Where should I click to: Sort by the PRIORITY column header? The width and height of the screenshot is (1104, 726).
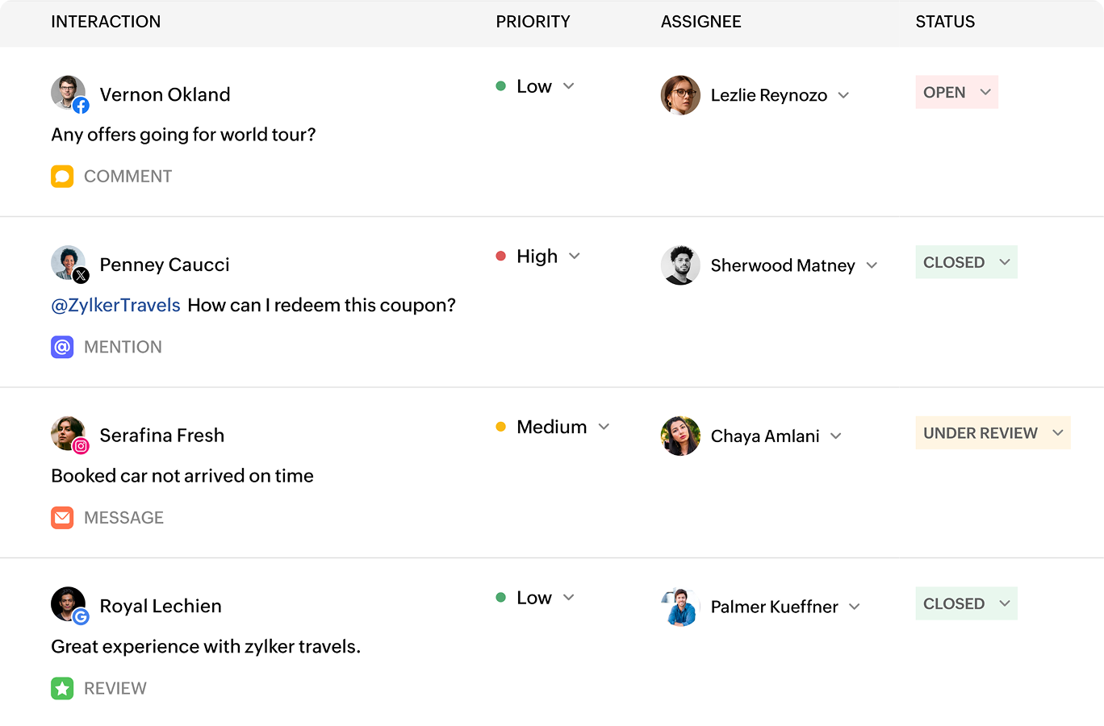(x=533, y=22)
